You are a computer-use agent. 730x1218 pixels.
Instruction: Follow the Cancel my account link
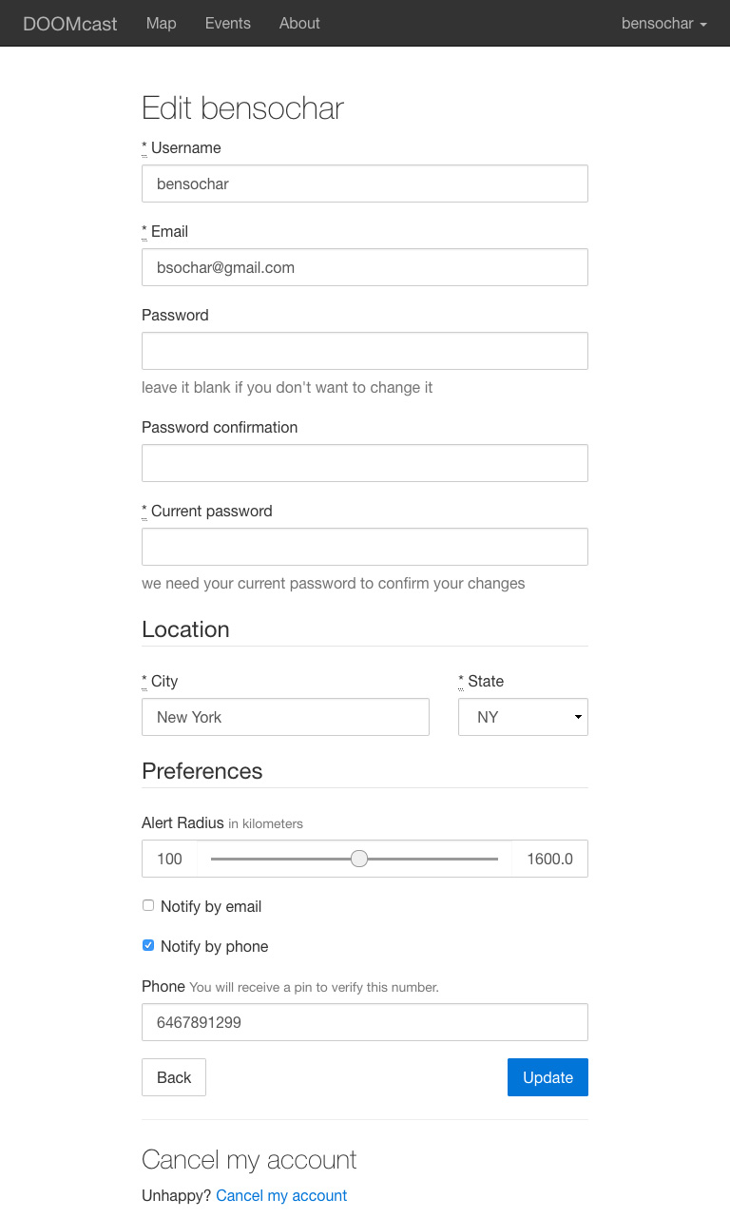[x=281, y=1195]
